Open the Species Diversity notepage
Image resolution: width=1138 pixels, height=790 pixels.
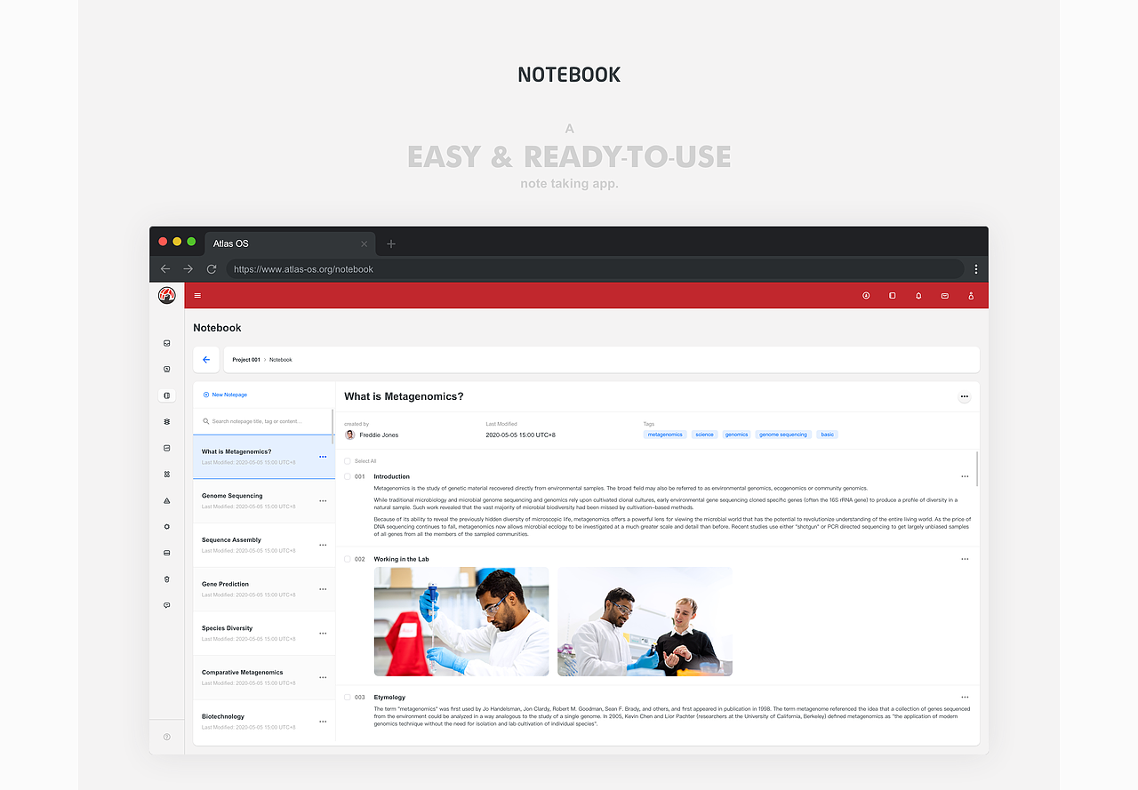(264, 634)
